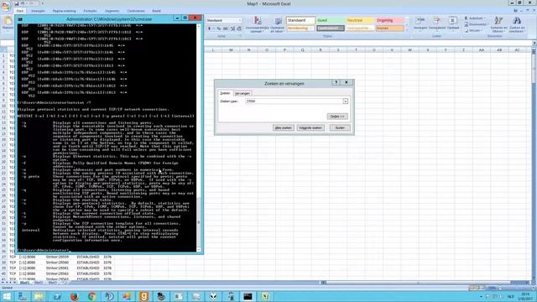Open Sorteren en filteren

[498, 24]
